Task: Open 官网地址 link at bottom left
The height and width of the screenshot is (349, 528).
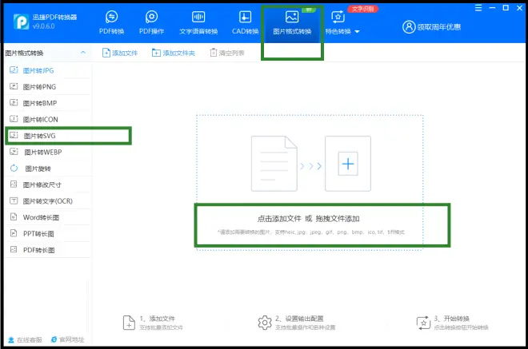Action: tap(67, 339)
